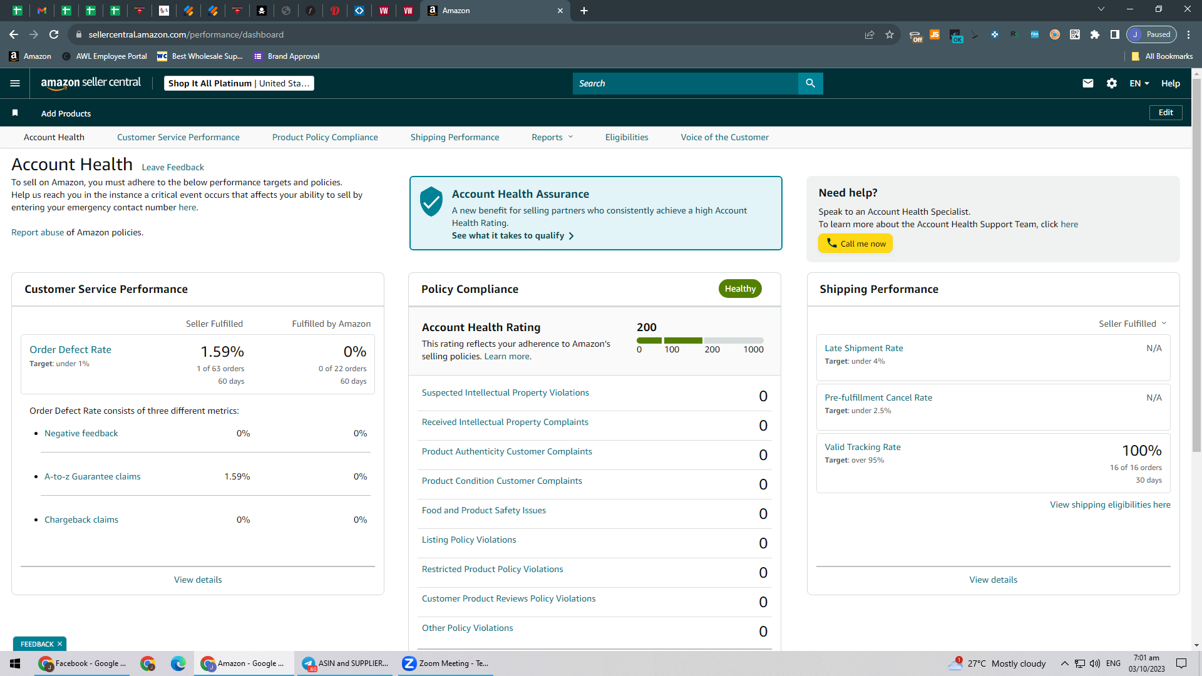The height and width of the screenshot is (676, 1202).
Task: Open the AWL Employee Portal bookmark
Action: [x=105, y=56]
